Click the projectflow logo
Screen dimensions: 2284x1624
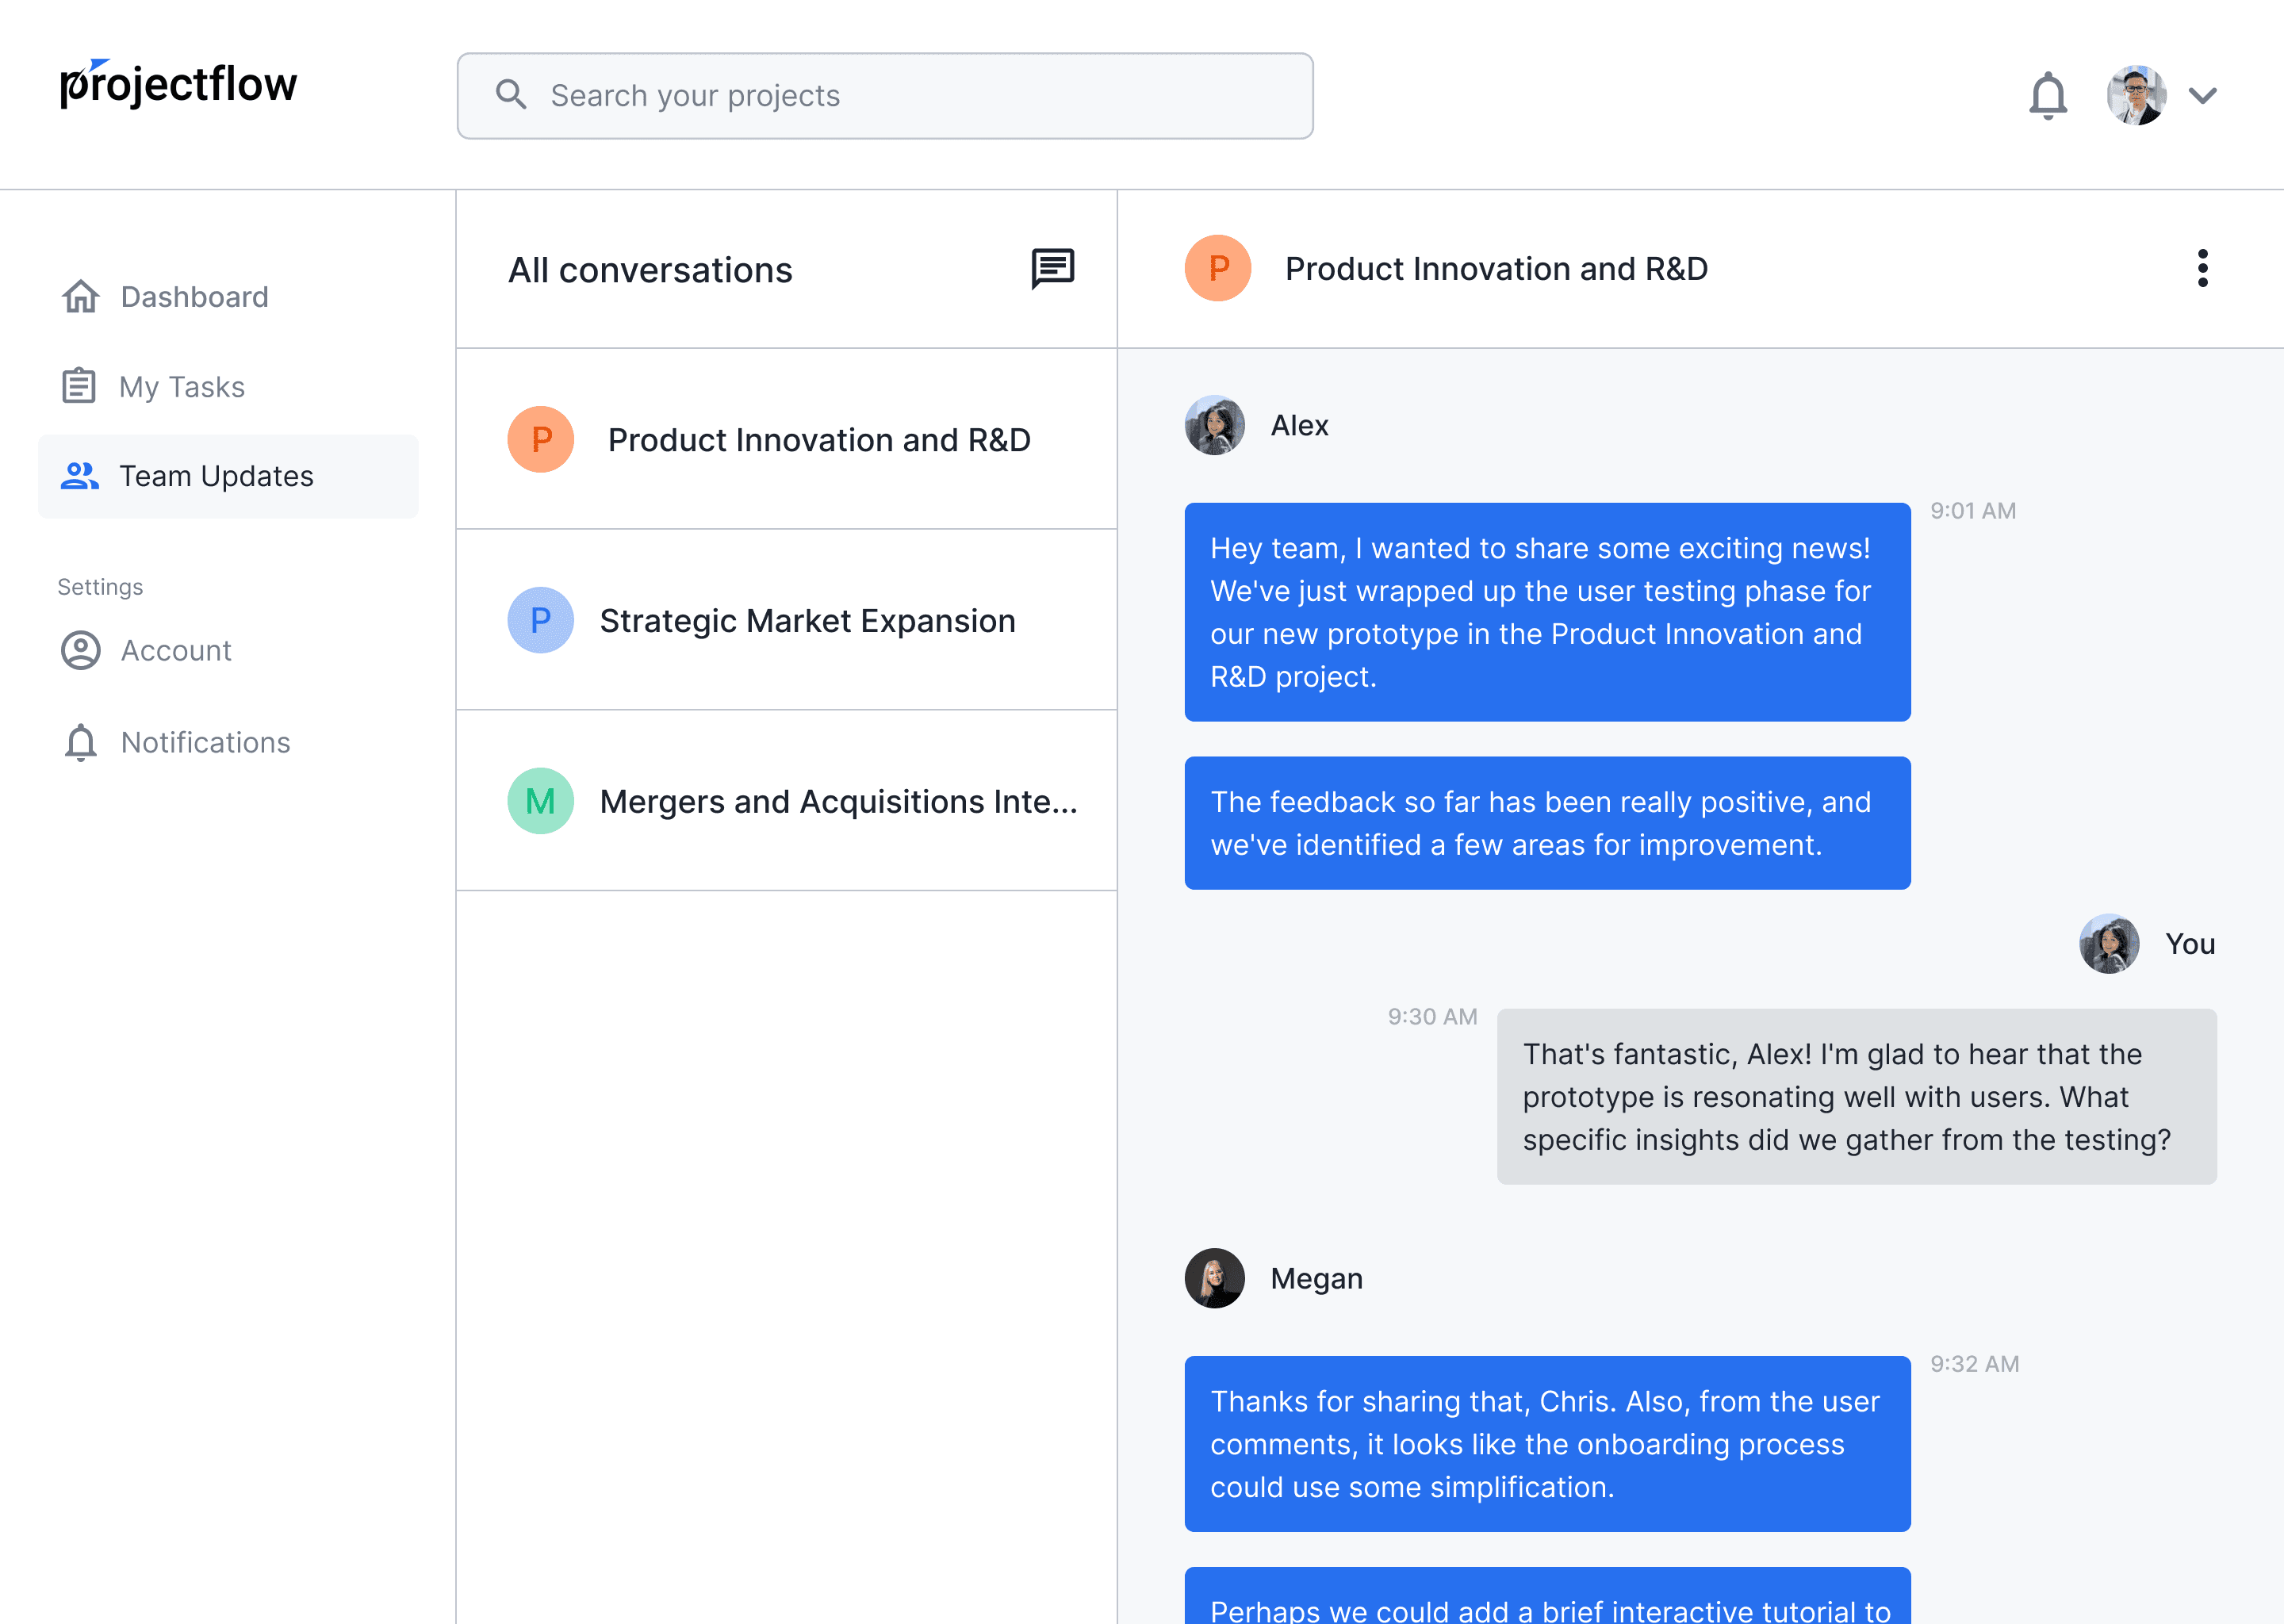pos(179,84)
